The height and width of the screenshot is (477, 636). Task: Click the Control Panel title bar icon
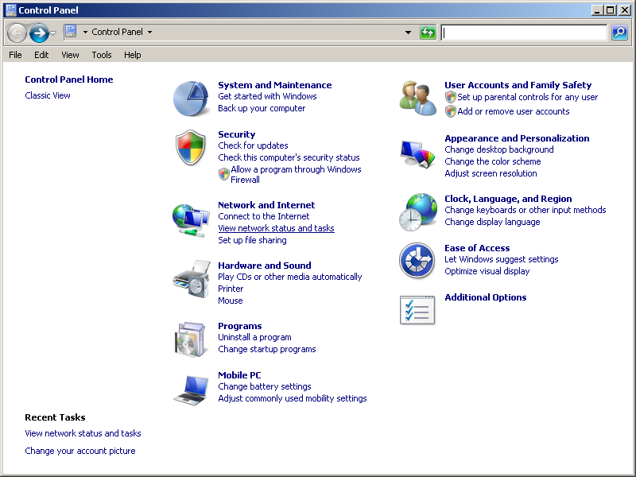[x=10, y=10]
